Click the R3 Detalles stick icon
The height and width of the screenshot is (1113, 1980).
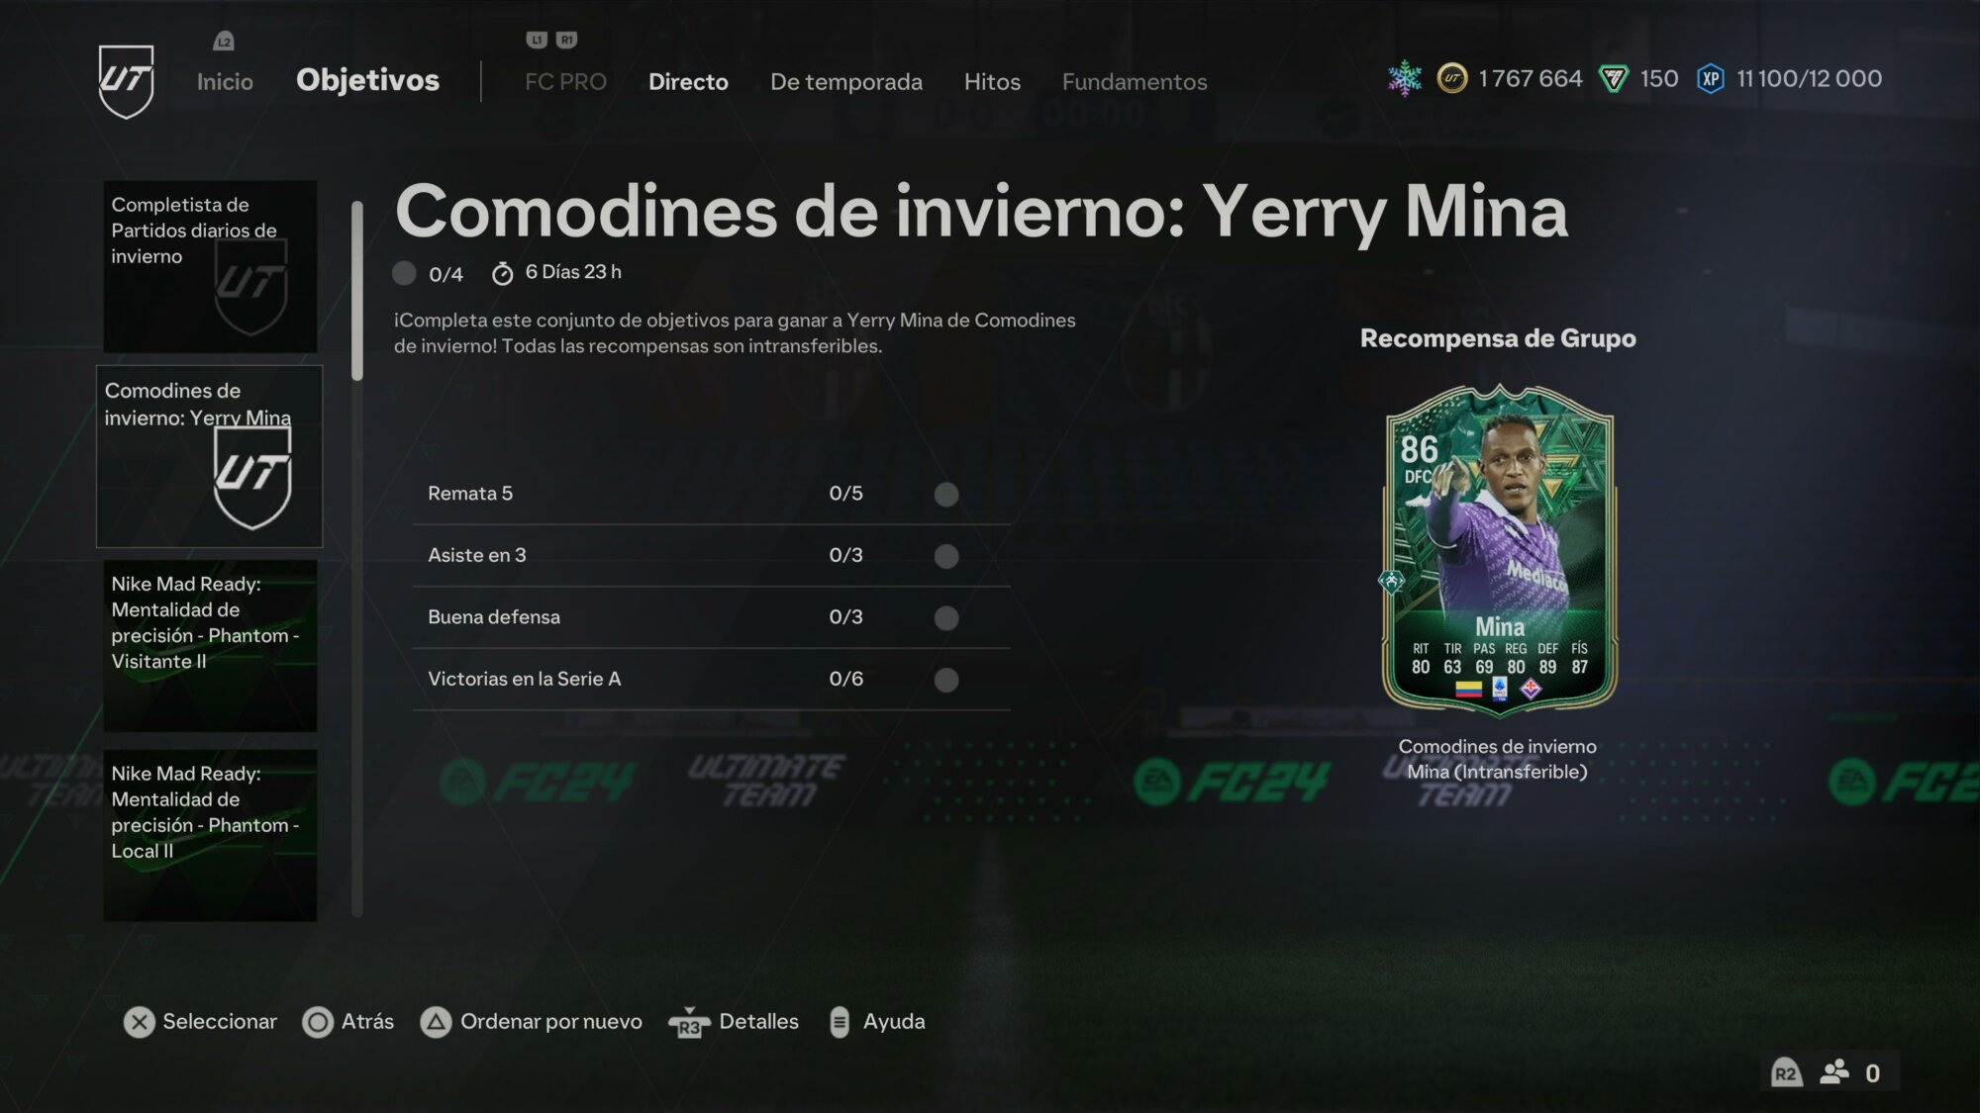689,1022
